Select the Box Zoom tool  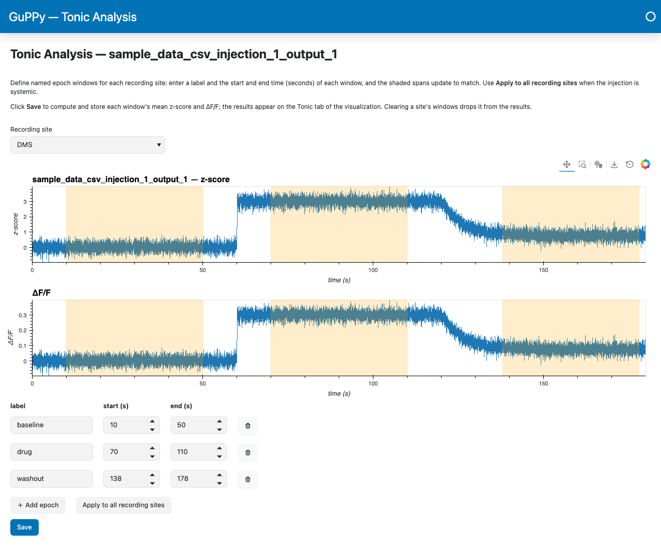pyautogui.click(x=583, y=165)
